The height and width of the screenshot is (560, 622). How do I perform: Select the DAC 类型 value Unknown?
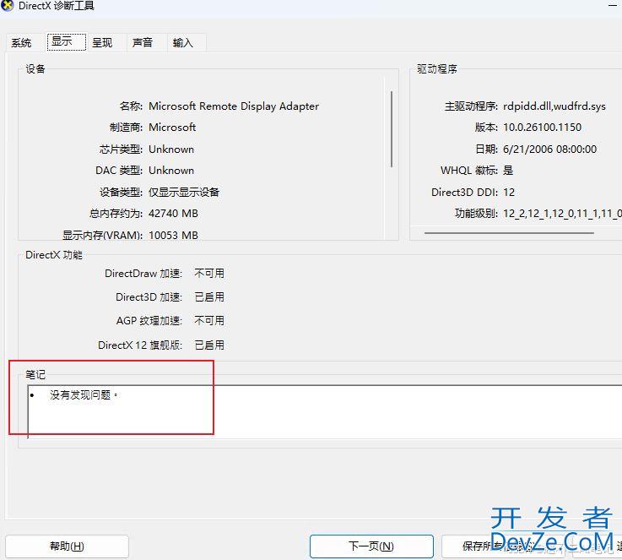pyautogui.click(x=171, y=171)
